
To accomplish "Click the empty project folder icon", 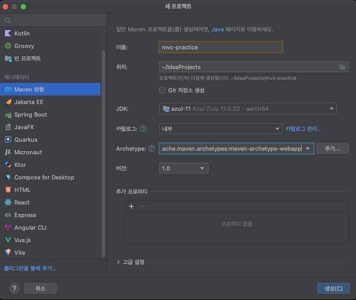I will coord(8,59).
